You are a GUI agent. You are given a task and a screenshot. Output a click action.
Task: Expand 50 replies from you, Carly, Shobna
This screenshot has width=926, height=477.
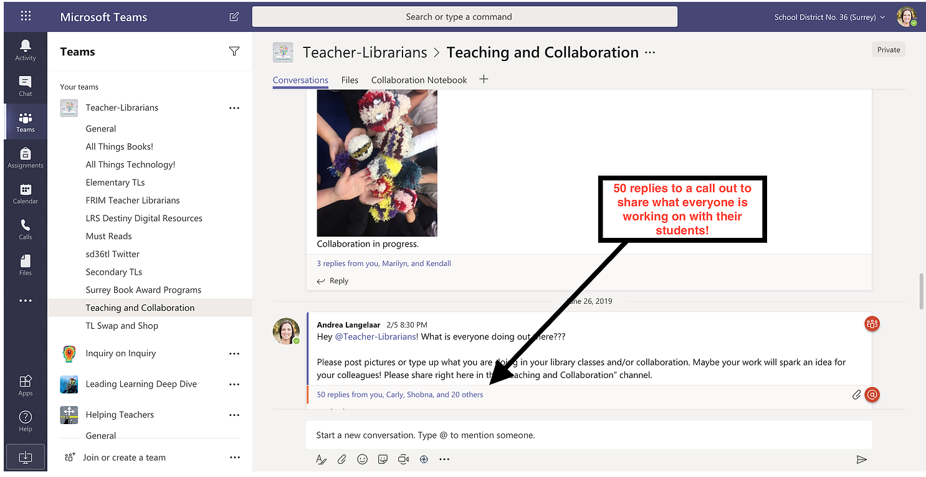click(x=400, y=395)
